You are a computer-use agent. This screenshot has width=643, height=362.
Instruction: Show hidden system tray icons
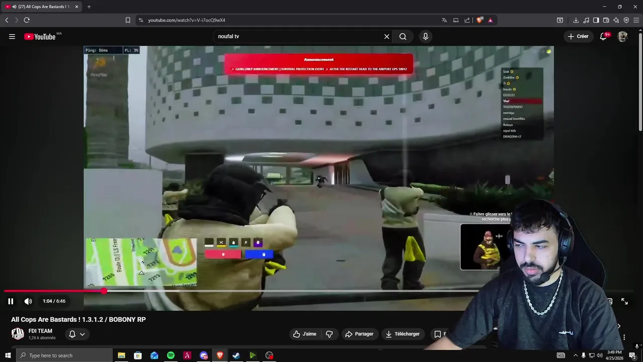(576, 355)
